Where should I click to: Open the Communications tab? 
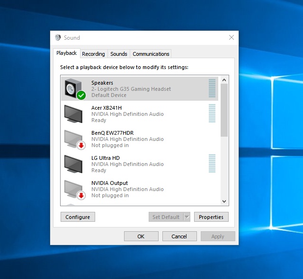(151, 54)
